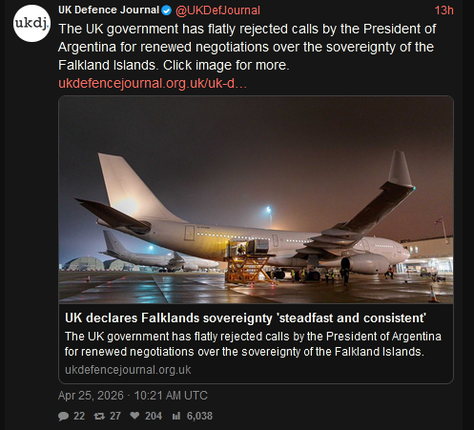Click the 27 retweets count

coord(115,416)
